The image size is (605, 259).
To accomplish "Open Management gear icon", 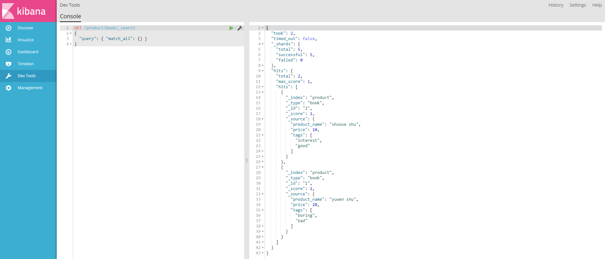I will 9,88.
